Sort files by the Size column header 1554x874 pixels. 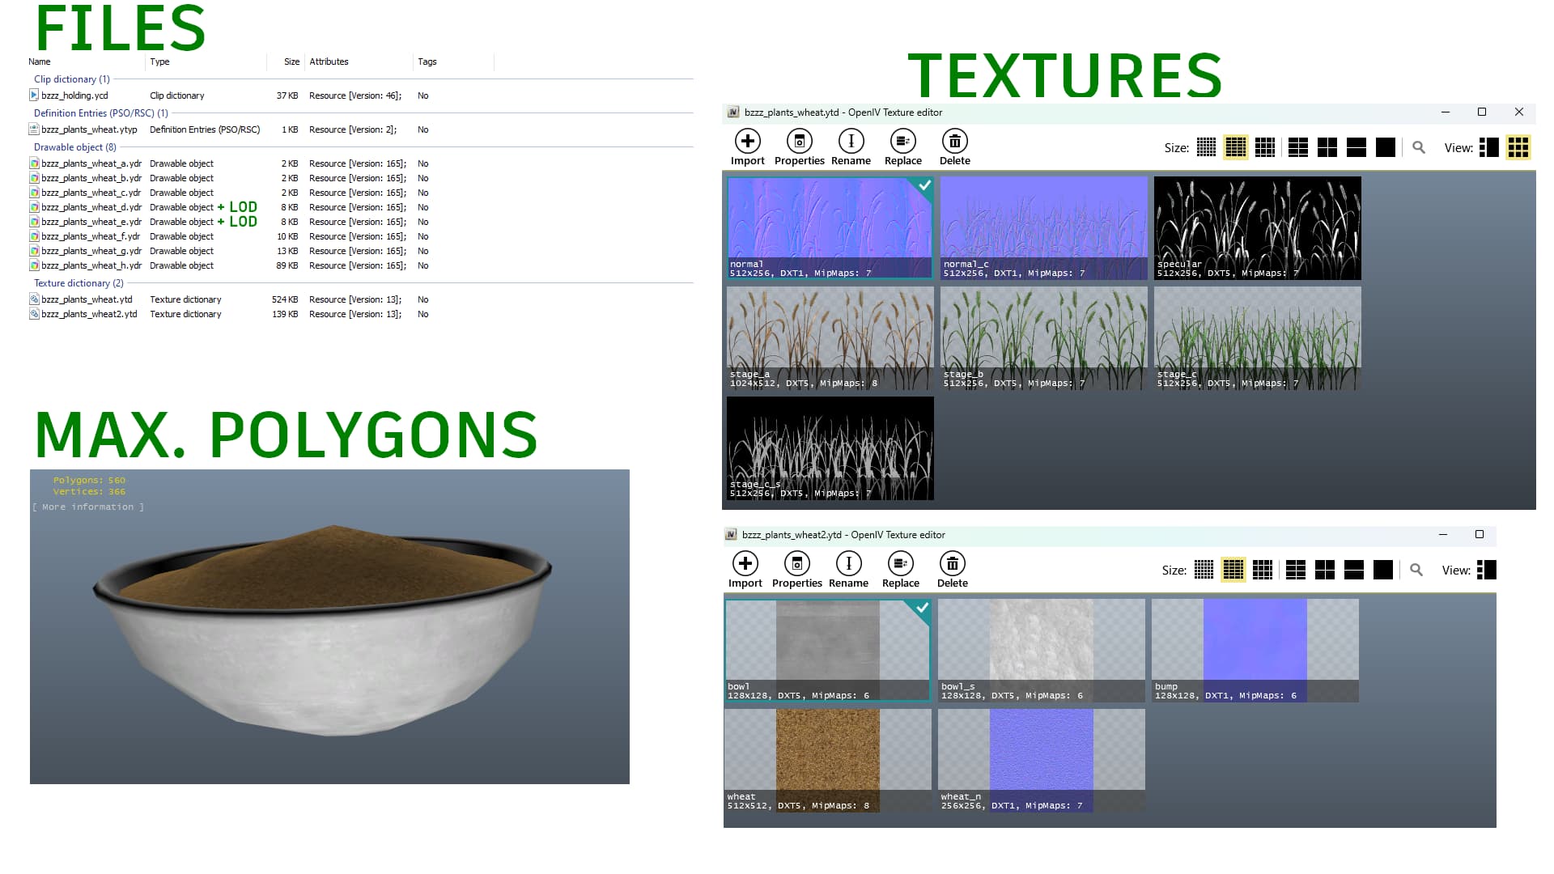pos(291,62)
